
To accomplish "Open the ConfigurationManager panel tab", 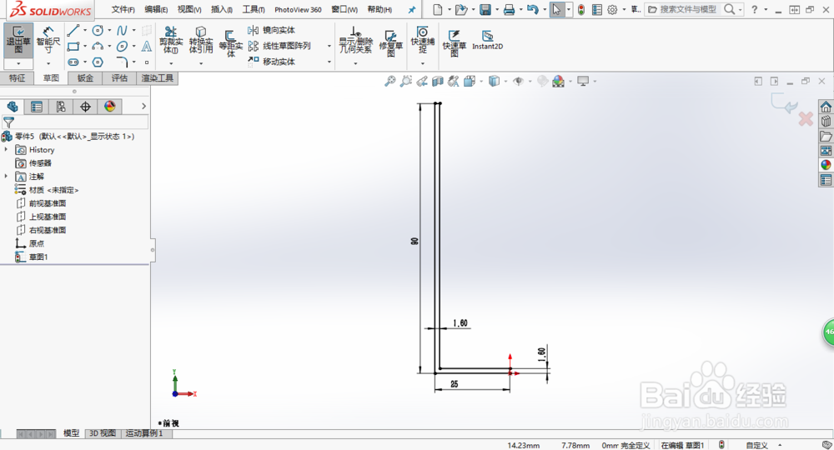I will click(61, 107).
